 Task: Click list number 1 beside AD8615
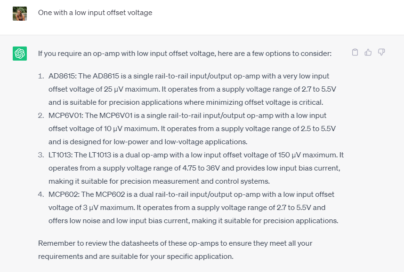tap(41, 76)
